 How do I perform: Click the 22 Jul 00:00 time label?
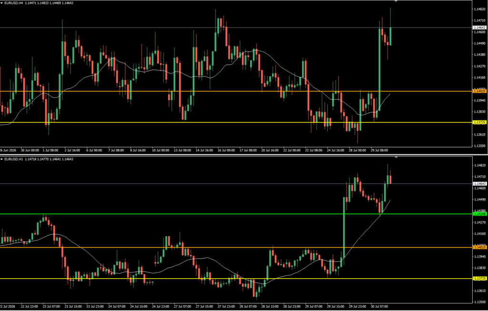coord(292,150)
